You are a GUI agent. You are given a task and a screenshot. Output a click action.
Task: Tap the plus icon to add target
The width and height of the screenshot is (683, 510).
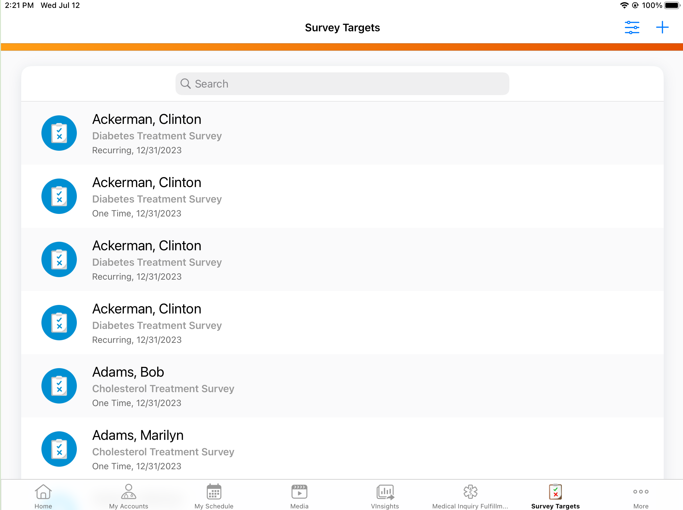[662, 27]
